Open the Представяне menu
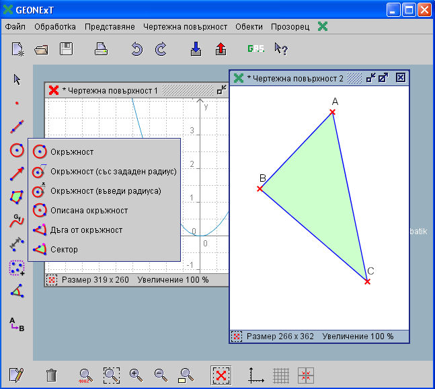435x389 pixels. coord(110,27)
